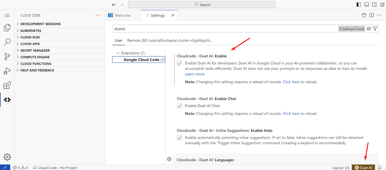
Task: Click the Inline Suggestions: Enable Auto heading
Action: pos(224,131)
